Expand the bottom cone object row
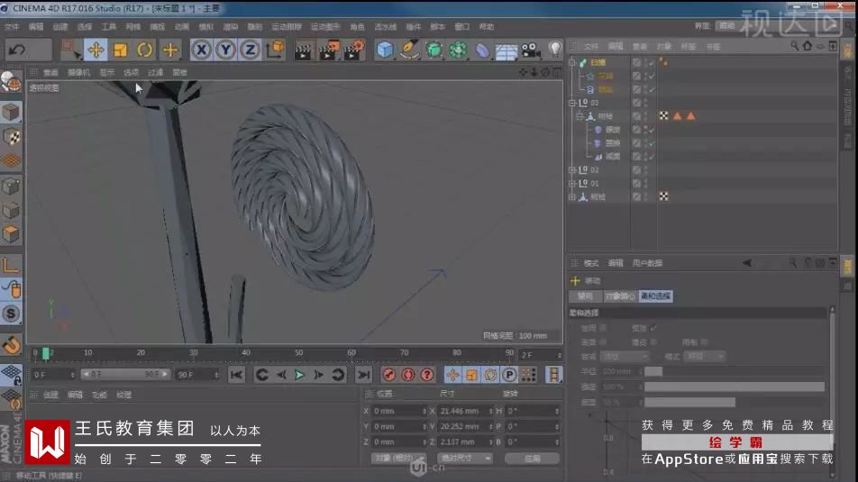The height and width of the screenshot is (482, 858). [572, 196]
